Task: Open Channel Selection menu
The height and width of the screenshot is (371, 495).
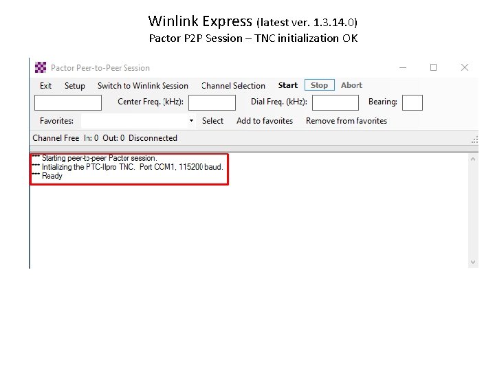Action: [233, 86]
